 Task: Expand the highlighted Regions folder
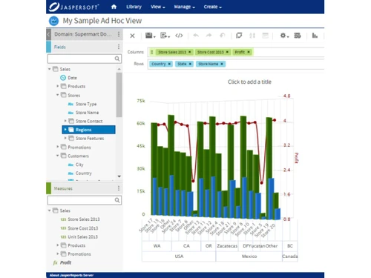[65, 130]
